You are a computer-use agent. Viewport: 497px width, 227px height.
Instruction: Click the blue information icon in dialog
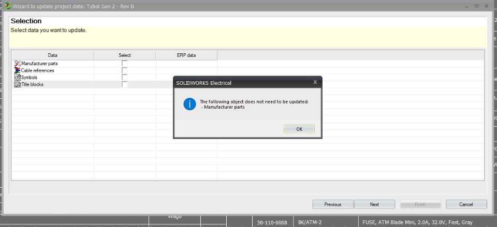click(x=189, y=104)
